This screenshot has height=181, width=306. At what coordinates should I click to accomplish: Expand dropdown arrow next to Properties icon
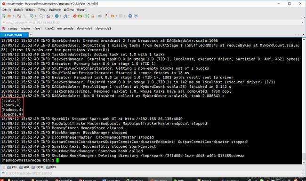[x=35, y=16]
